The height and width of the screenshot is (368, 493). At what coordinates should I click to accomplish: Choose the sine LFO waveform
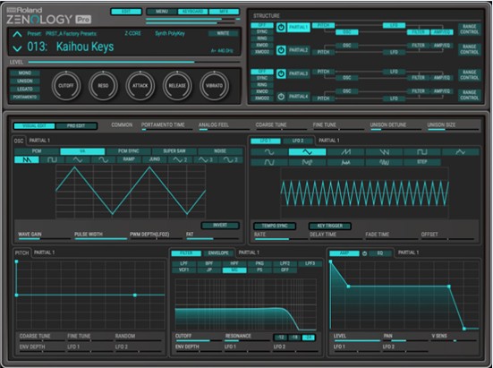[x=269, y=152]
